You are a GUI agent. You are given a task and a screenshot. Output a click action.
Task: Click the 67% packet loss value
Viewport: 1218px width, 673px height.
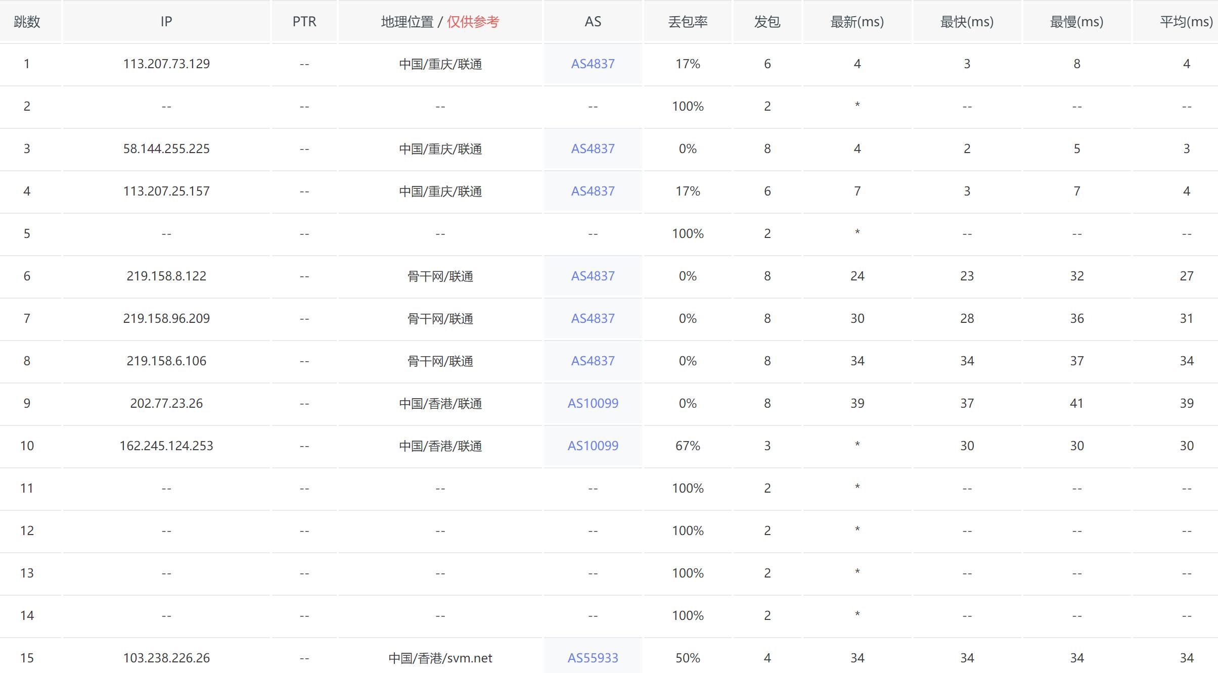click(688, 446)
